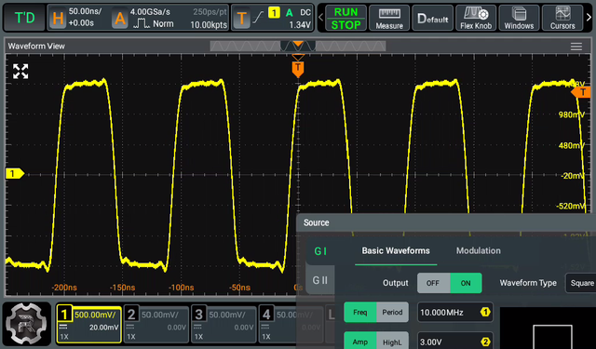Screen dimensions: 596x349
Task: Click the waveform overview navigation bar
Action: click(298, 46)
